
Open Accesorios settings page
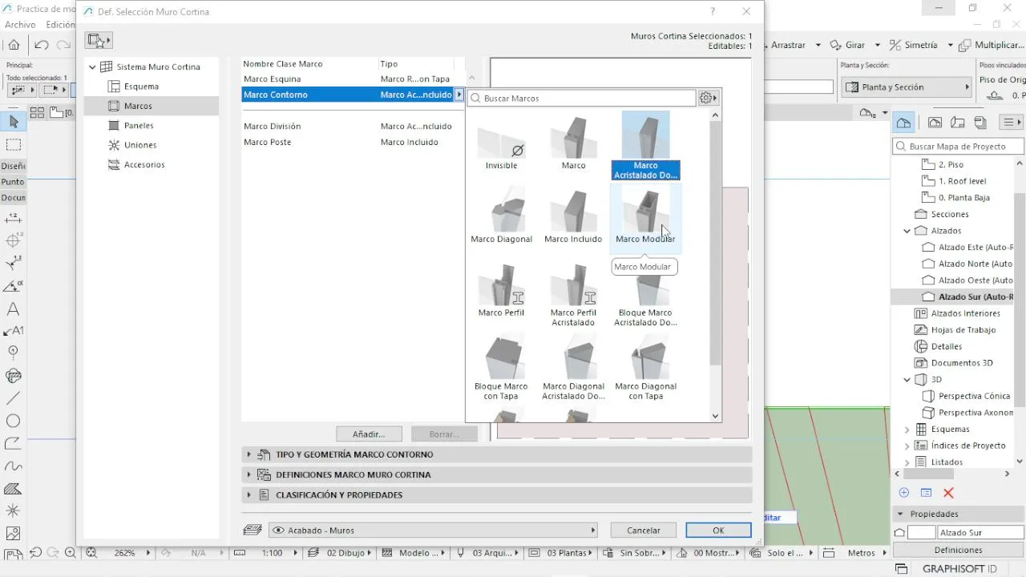point(144,164)
